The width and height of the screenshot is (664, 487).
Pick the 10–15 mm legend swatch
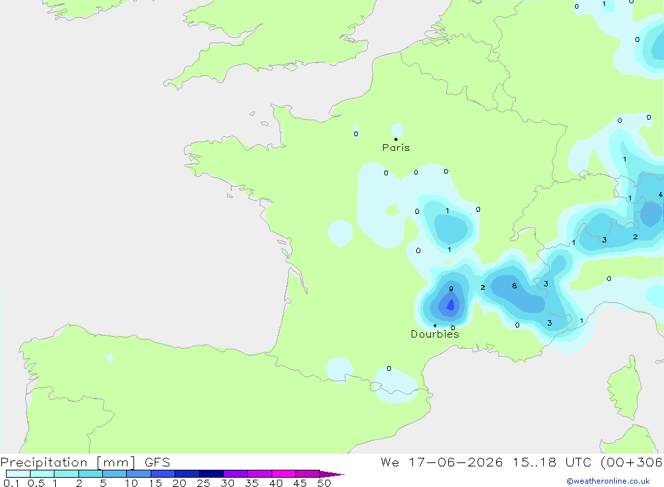[x=139, y=474]
